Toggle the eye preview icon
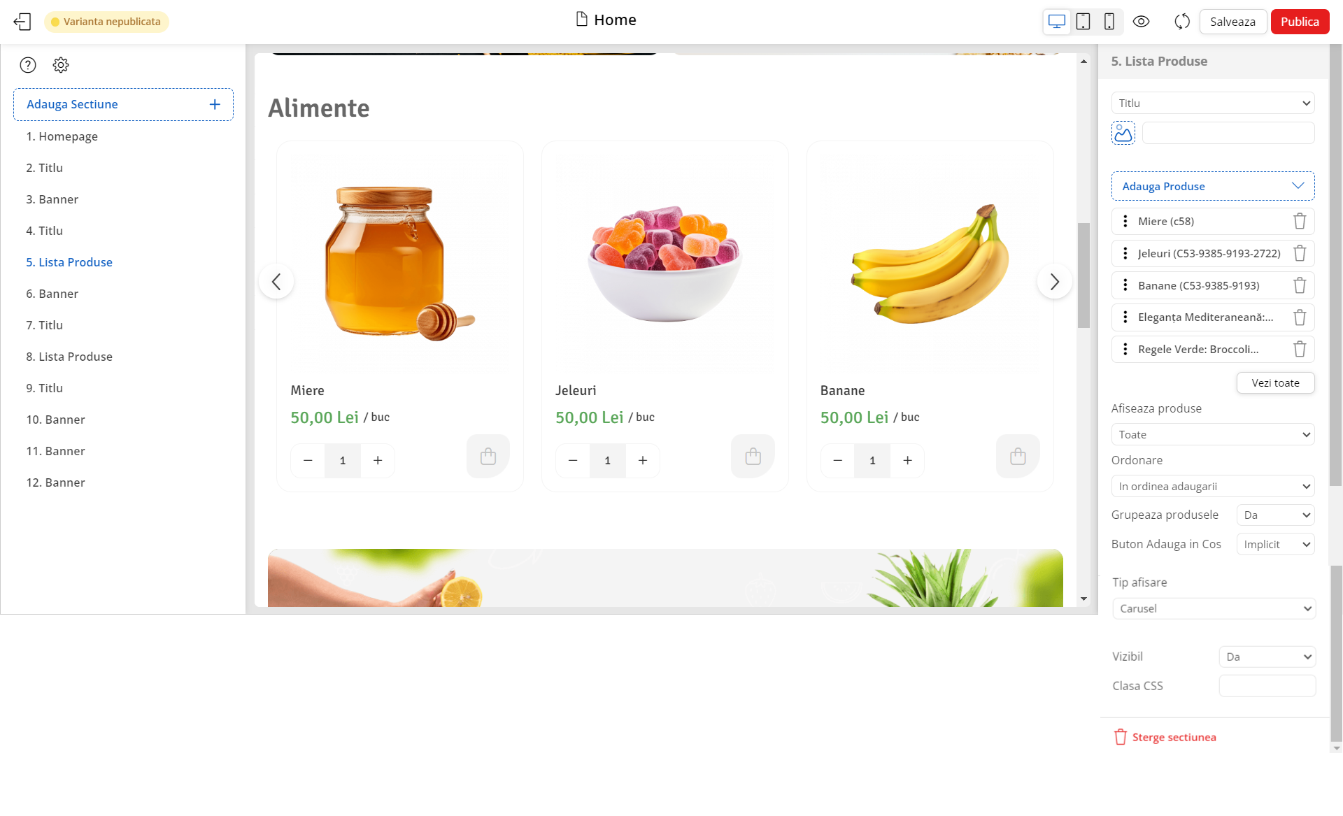Image resolution: width=1343 pixels, height=816 pixels. point(1141,22)
